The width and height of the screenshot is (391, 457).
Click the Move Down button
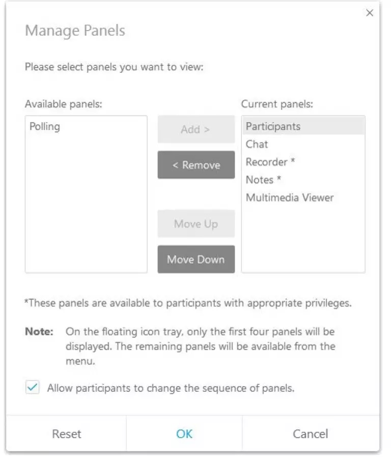pos(196,260)
